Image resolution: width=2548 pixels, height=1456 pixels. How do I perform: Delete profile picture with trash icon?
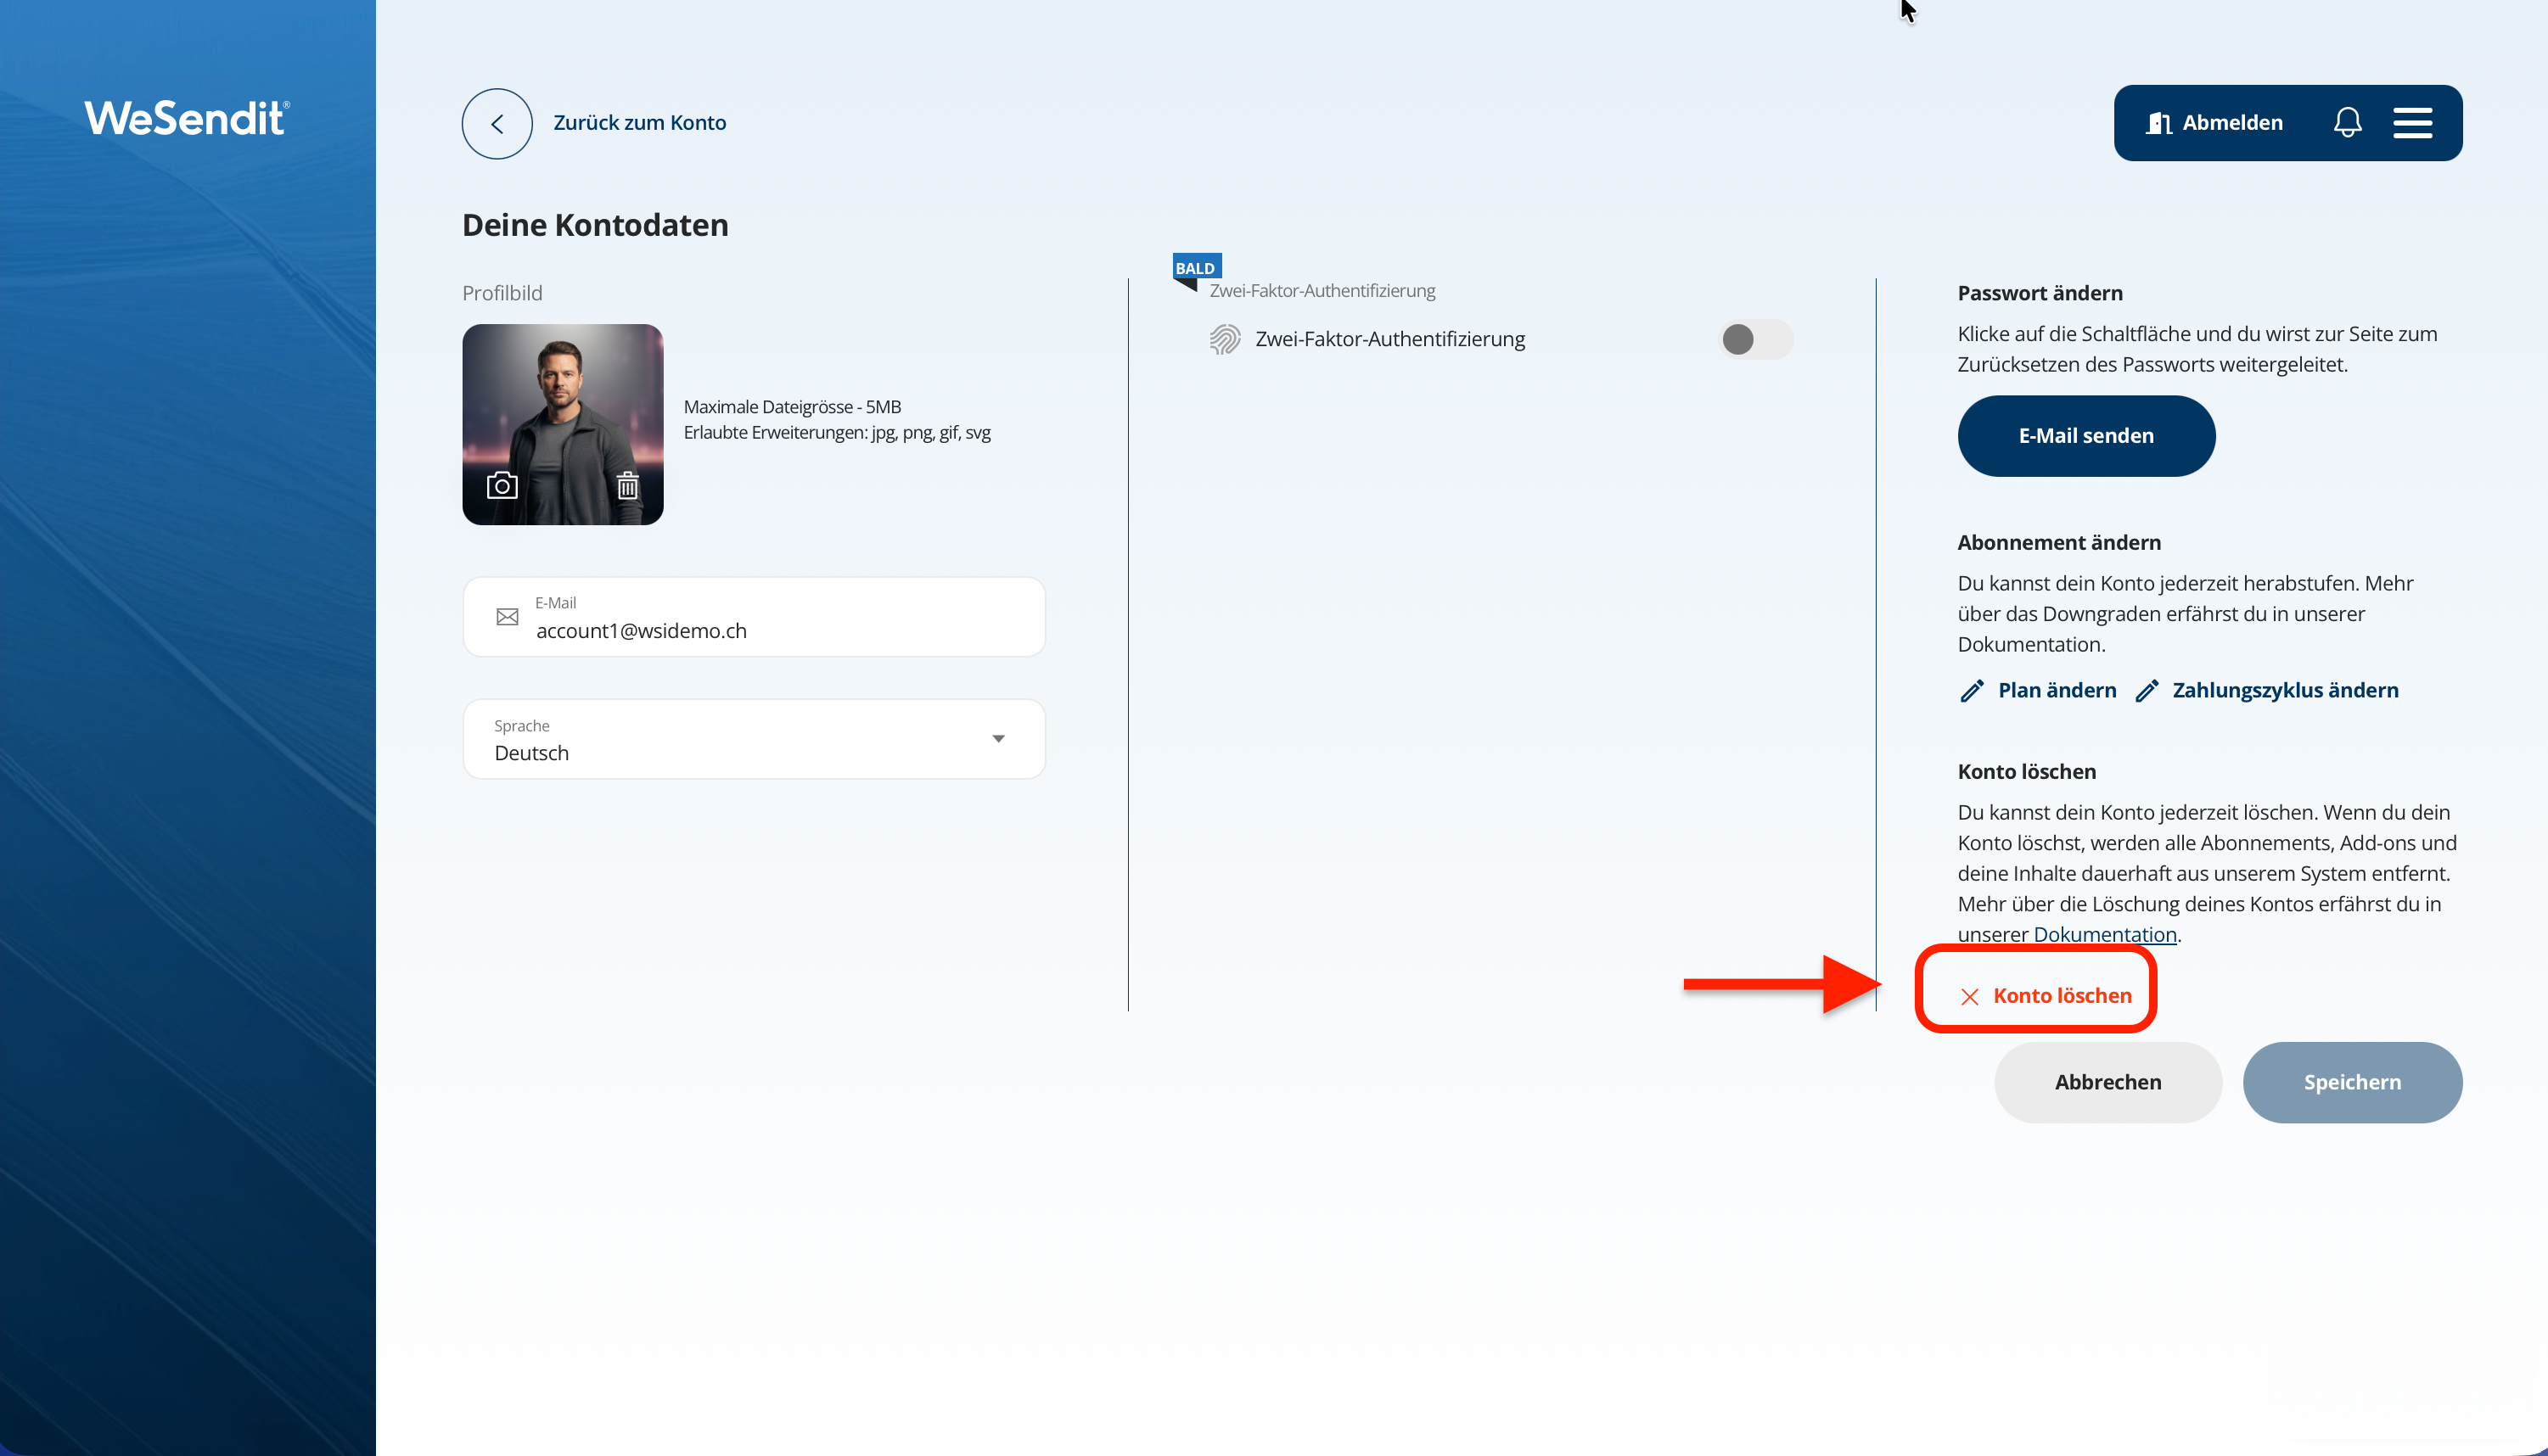tap(627, 486)
